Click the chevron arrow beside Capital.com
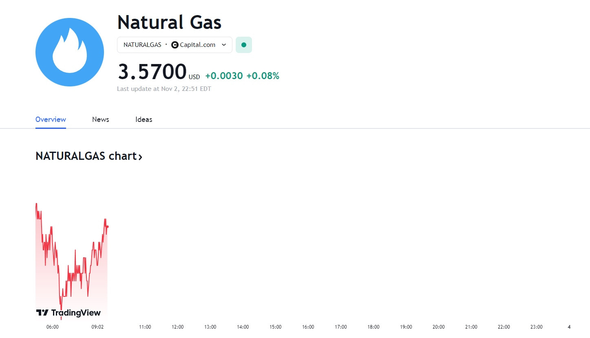The height and width of the screenshot is (338, 590). point(224,45)
